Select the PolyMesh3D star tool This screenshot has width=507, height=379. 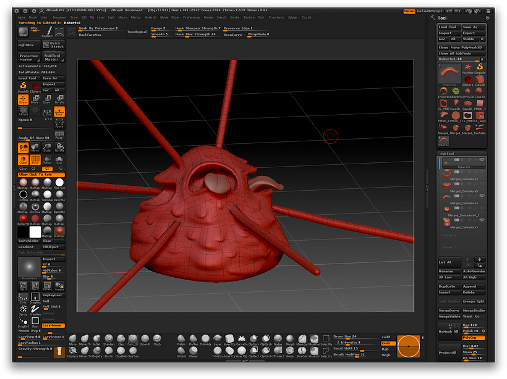467,69
